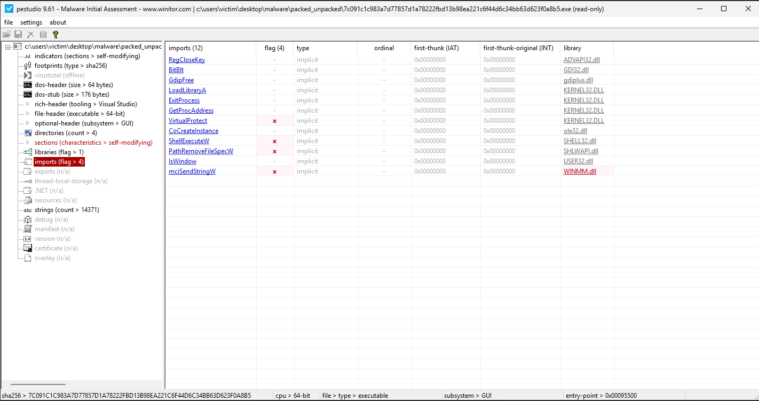
Task: Collapse the root file path node
Action: 8,47
